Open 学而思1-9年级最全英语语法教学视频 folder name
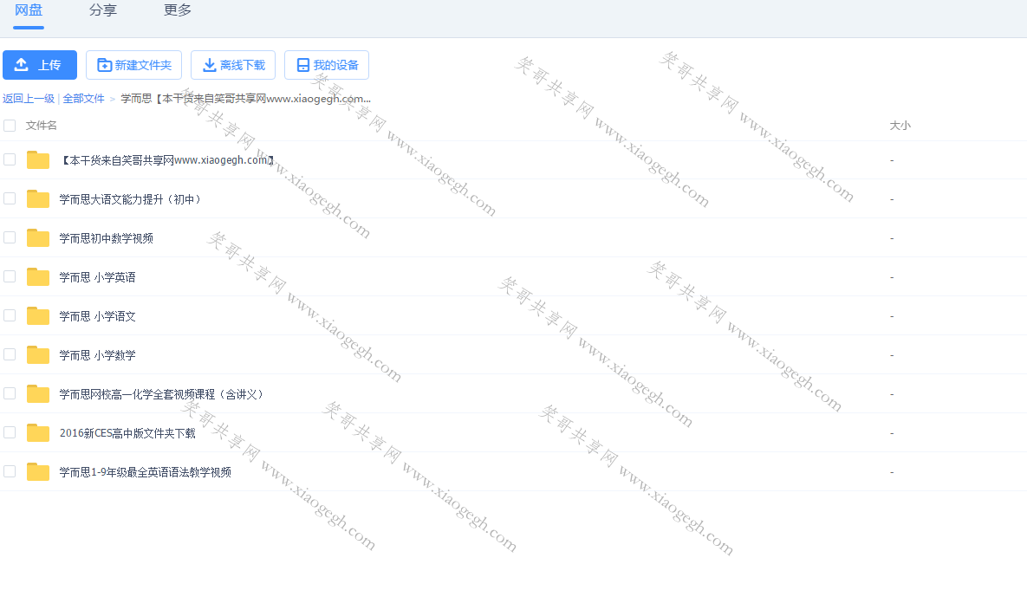The image size is (1027, 603). click(146, 472)
